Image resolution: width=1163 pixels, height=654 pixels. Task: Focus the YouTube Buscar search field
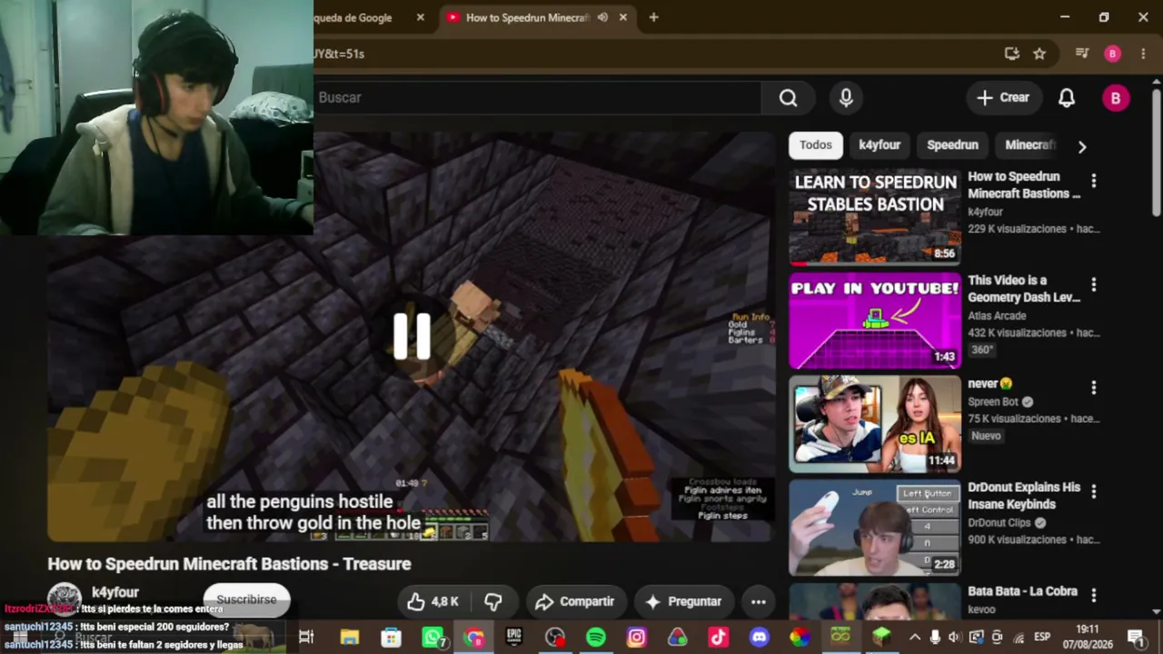coord(538,98)
